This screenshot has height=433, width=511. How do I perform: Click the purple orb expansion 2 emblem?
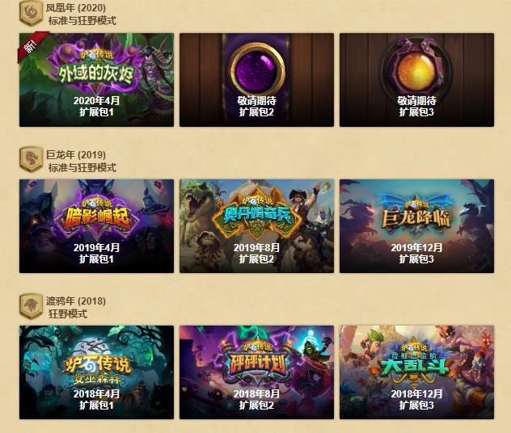click(256, 69)
